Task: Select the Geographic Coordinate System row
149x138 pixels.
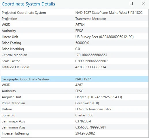Action: click(x=75, y=79)
